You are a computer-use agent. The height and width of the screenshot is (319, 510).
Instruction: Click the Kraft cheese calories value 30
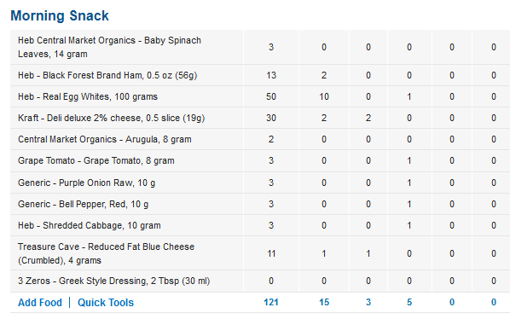pos(271,118)
